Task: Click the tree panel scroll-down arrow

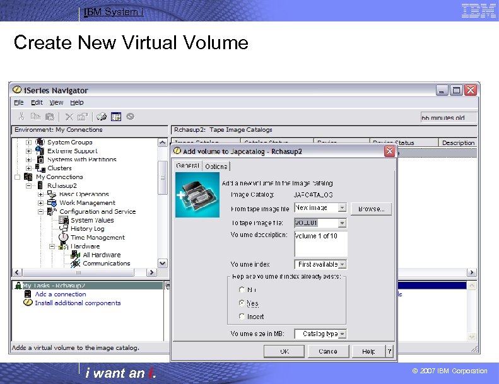Action: click(x=163, y=263)
